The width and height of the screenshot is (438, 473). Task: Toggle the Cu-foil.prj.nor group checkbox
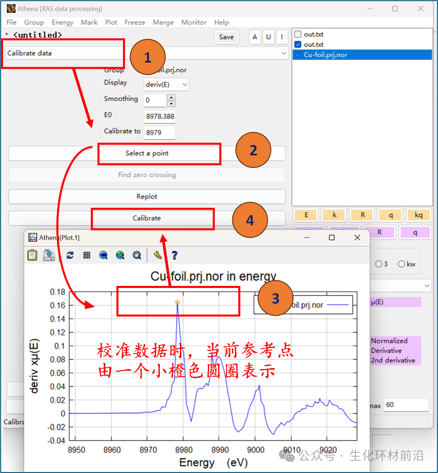tap(298, 54)
